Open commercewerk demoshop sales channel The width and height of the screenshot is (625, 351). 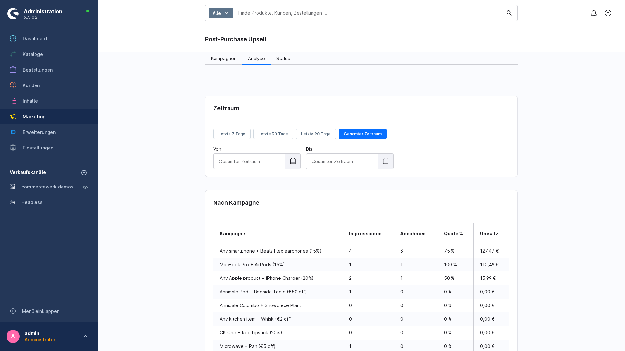coord(49,187)
